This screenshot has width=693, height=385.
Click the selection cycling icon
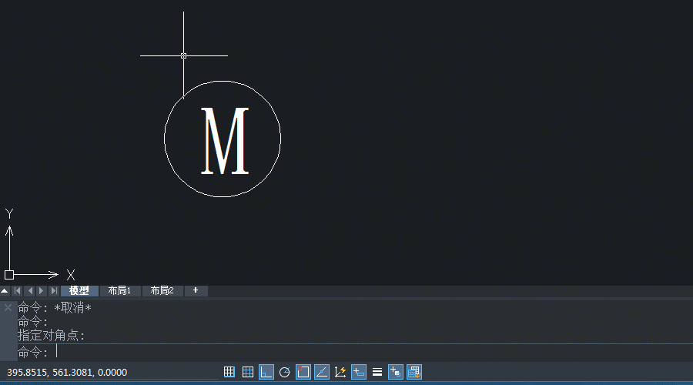pyautogui.click(x=396, y=372)
